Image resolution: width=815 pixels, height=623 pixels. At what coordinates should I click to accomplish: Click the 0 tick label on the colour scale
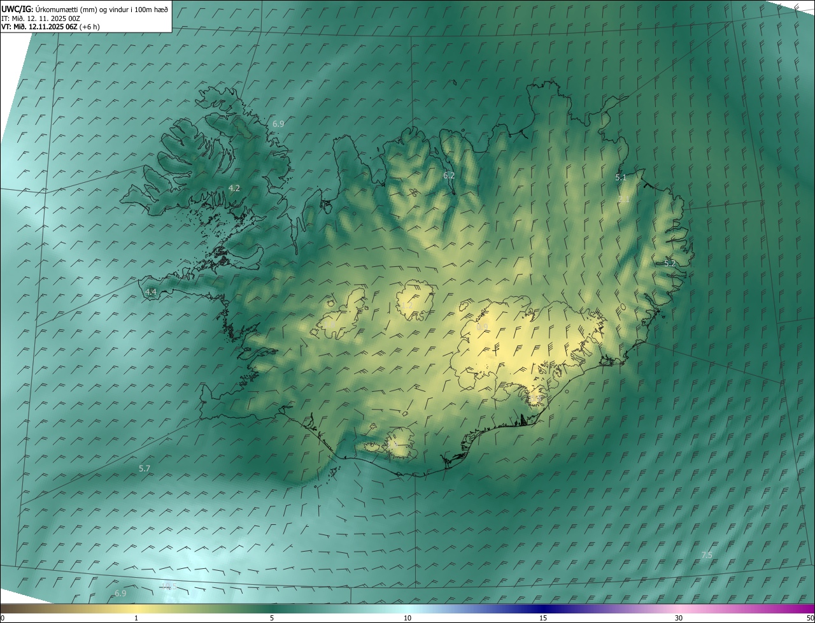coord(3,618)
